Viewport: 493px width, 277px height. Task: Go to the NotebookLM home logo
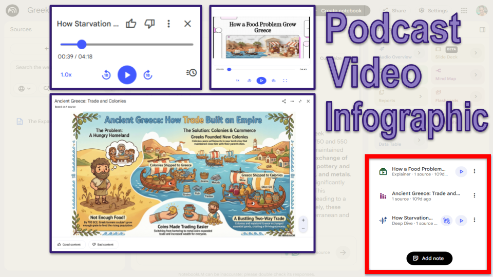click(x=12, y=10)
